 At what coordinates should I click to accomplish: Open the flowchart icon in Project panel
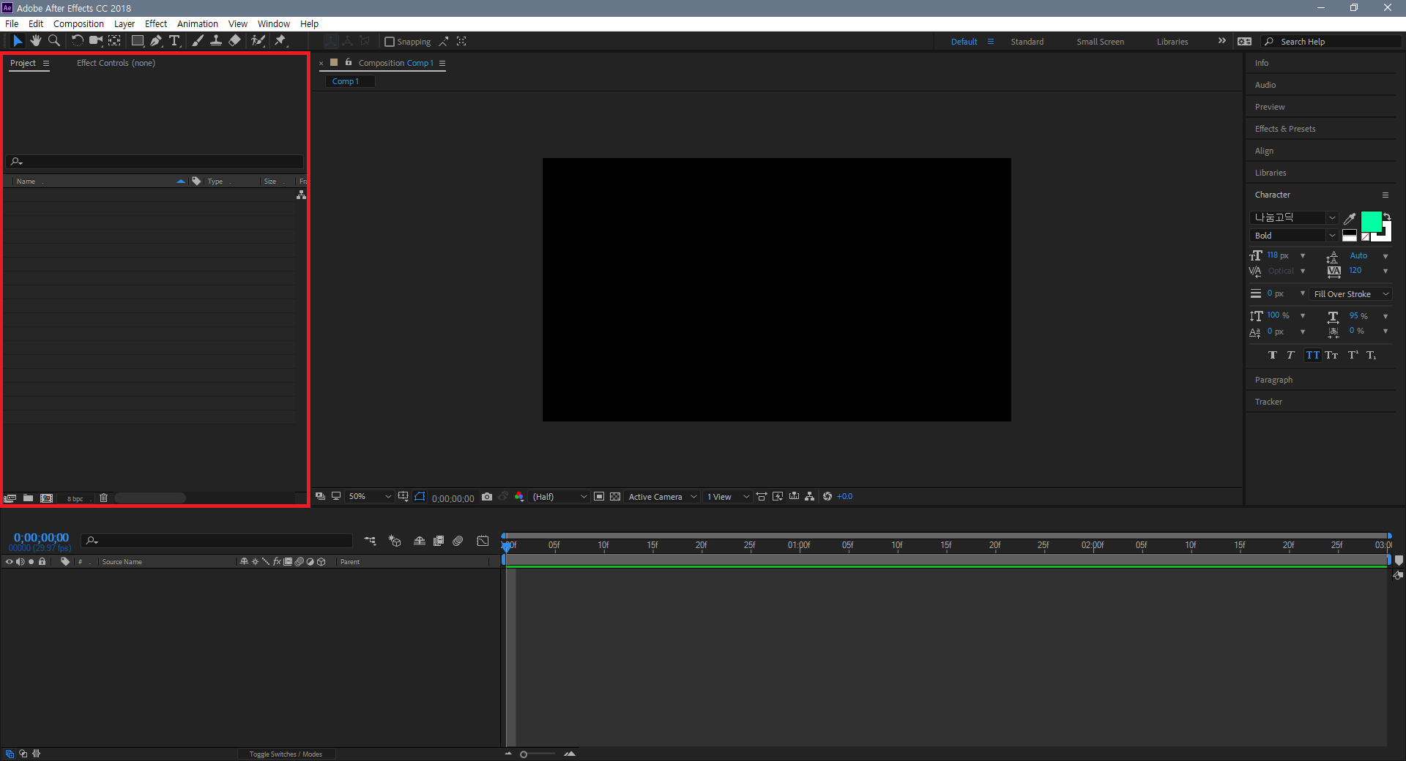tap(301, 195)
